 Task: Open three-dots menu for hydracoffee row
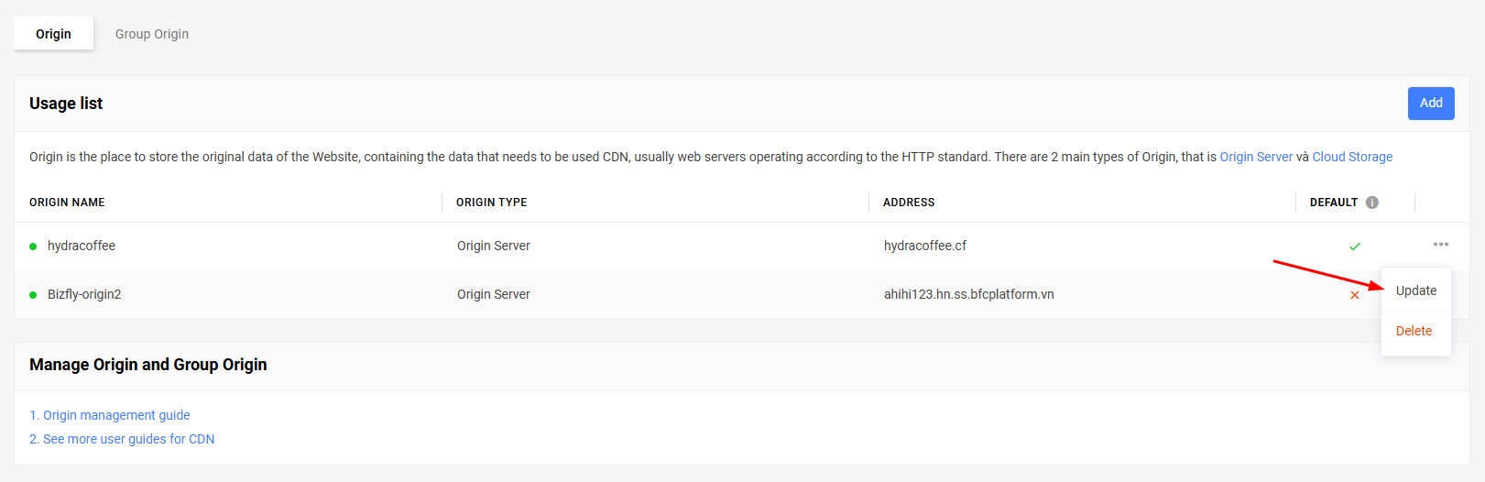[x=1441, y=245]
